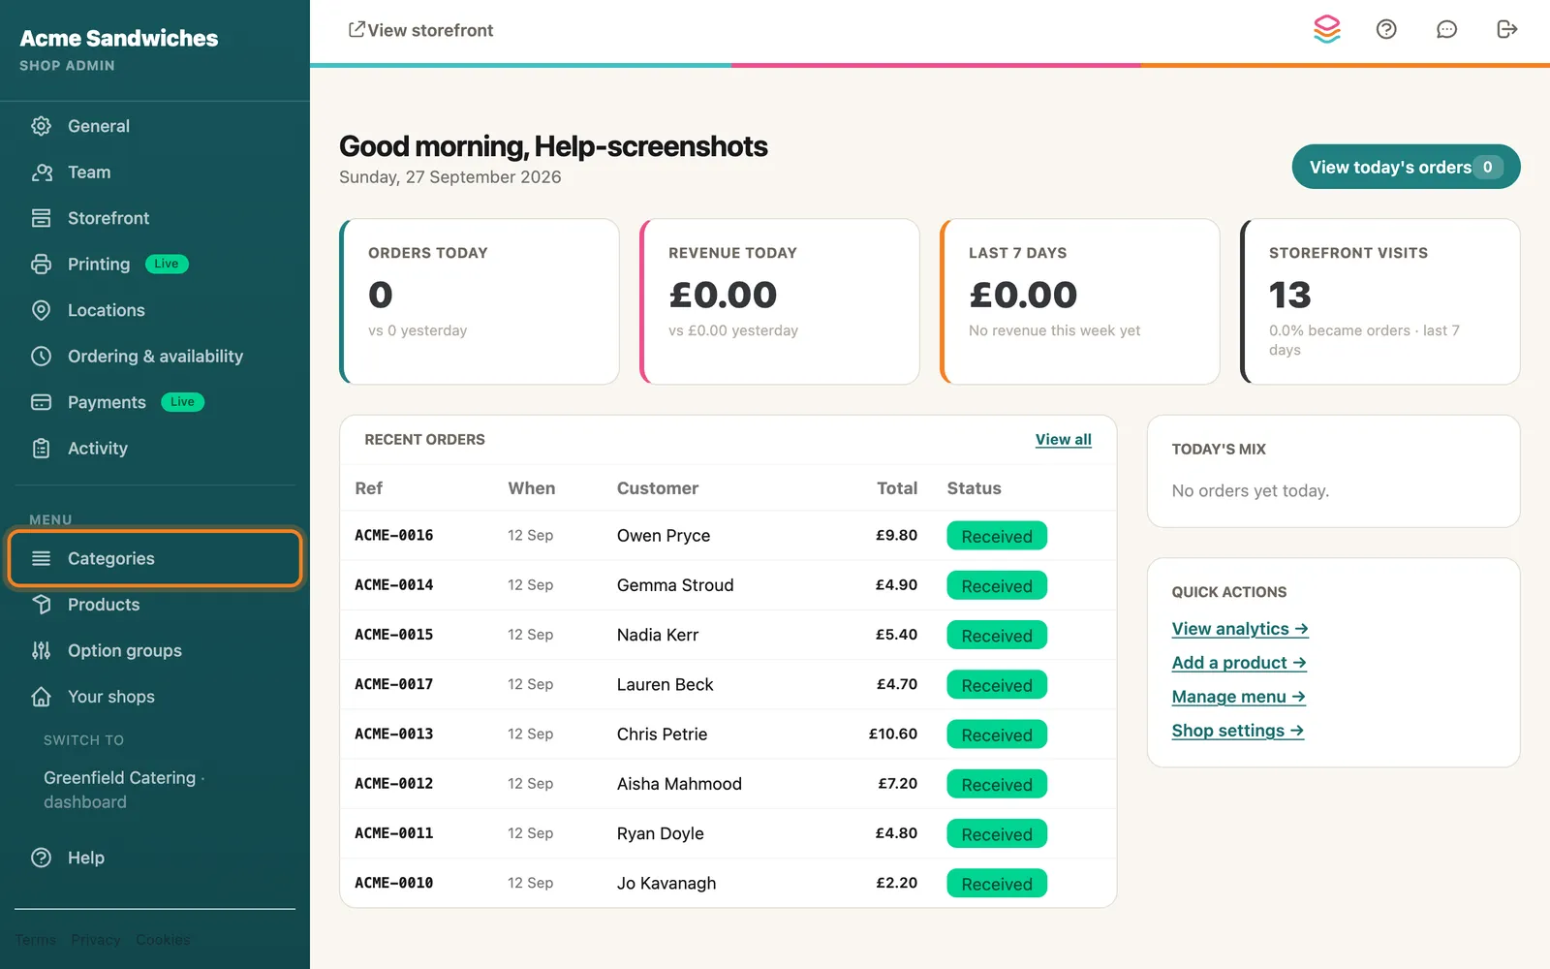Click the Team people icon
The image size is (1550, 969).
(x=41, y=172)
